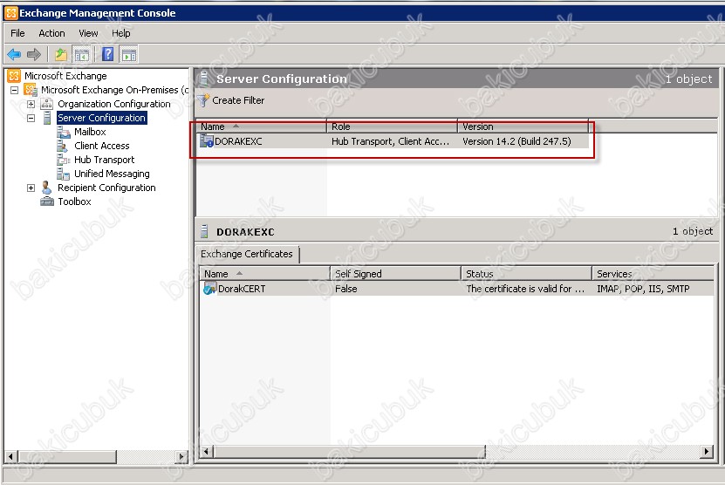
Task: Open the Action menu
Action: (x=51, y=33)
